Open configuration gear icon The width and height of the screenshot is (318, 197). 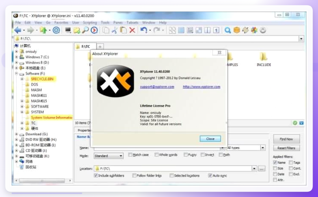(x=263, y=30)
